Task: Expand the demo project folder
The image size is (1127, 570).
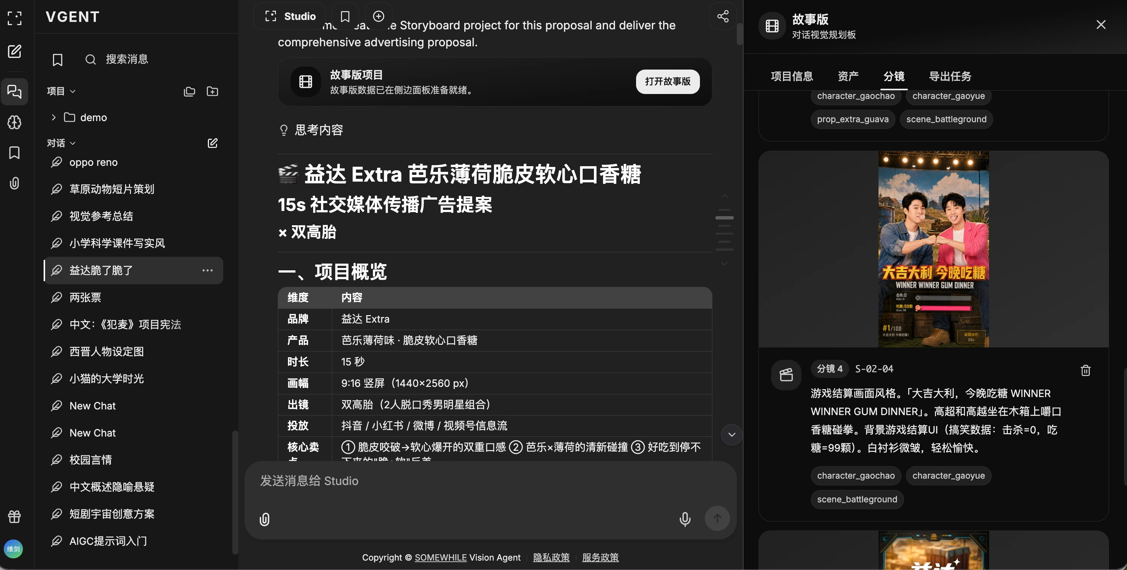Action: 53,117
